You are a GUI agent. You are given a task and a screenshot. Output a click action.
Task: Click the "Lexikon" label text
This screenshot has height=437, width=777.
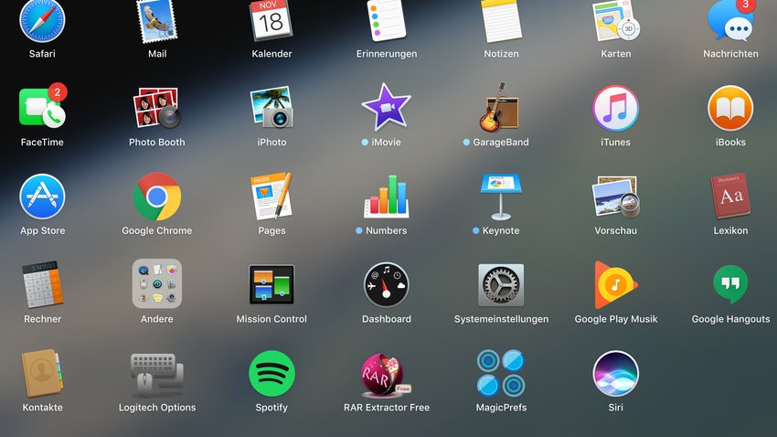pyautogui.click(x=731, y=230)
